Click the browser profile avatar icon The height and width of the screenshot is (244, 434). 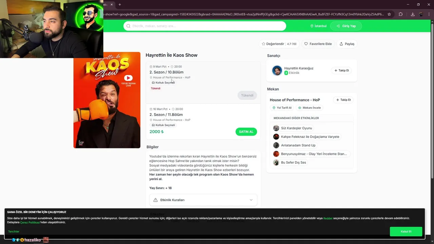(x=421, y=14)
